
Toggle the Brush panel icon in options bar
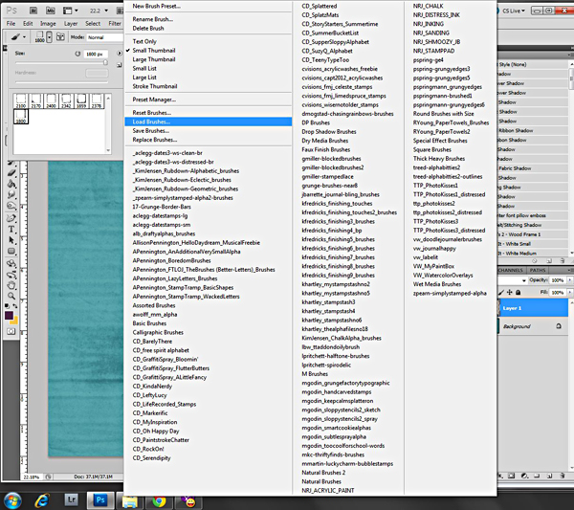point(60,37)
